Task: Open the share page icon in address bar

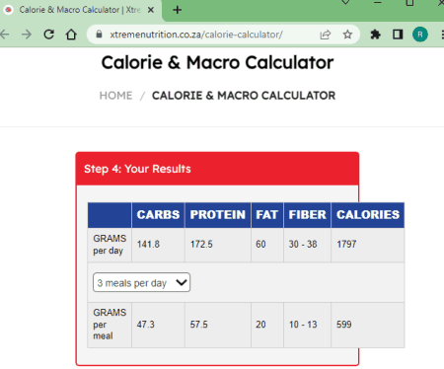Action: click(326, 35)
